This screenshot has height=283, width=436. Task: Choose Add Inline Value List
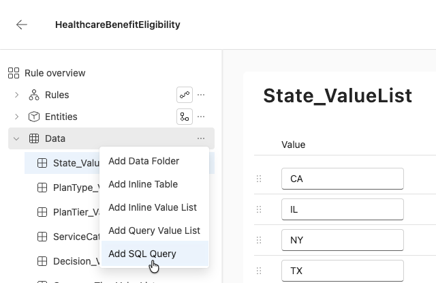pos(155,207)
